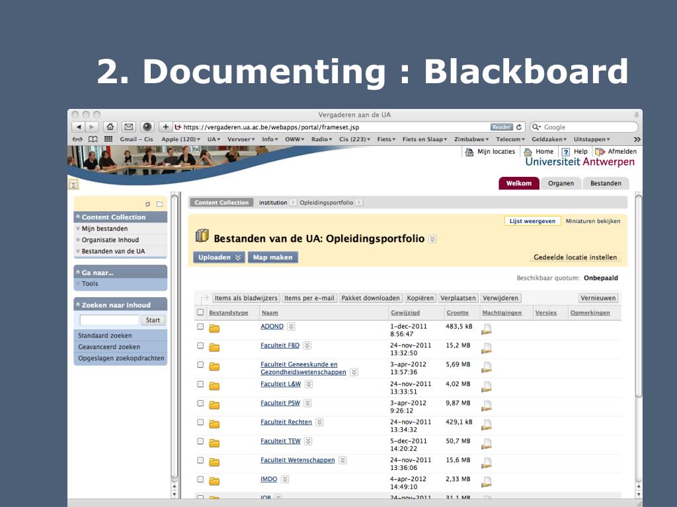This screenshot has width=677, height=507.
Task: Open the Uploaden dropdown button
Action: (x=219, y=257)
